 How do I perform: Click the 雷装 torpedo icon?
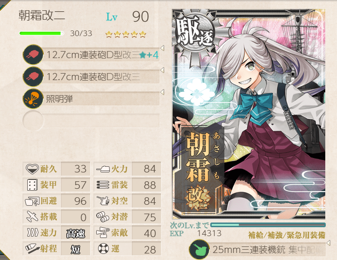click(103, 185)
